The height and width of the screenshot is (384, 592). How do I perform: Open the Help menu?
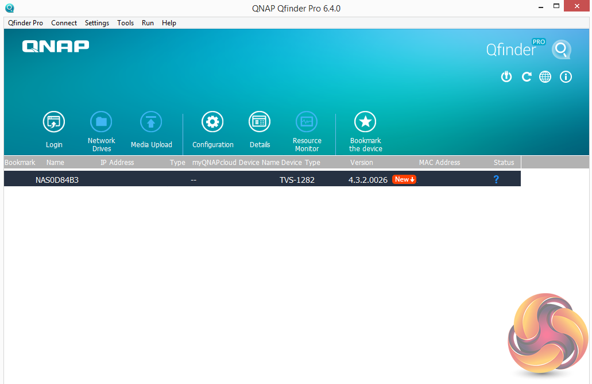coord(169,23)
